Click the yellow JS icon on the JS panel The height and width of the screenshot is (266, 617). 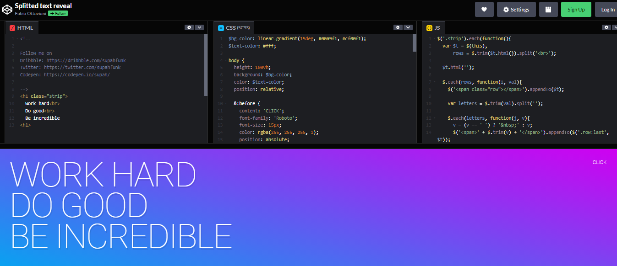[429, 27]
